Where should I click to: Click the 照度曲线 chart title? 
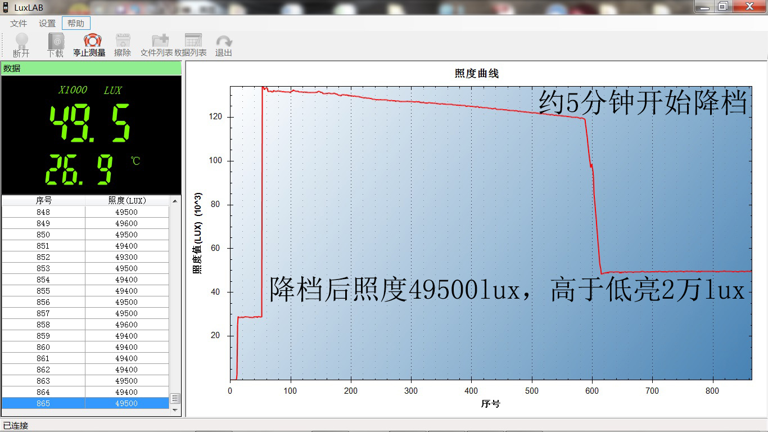(476, 74)
